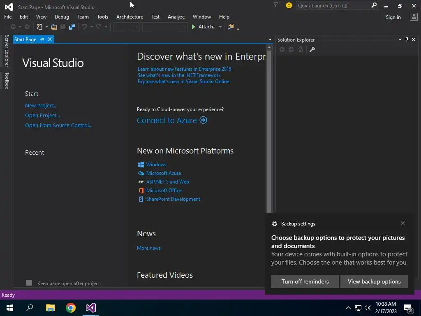Close the Start Page tab

point(50,39)
